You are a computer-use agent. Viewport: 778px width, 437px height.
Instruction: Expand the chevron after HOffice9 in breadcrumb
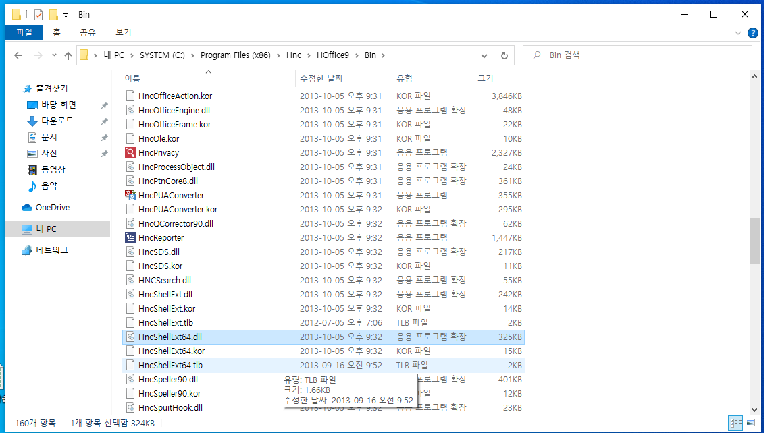[x=357, y=55]
